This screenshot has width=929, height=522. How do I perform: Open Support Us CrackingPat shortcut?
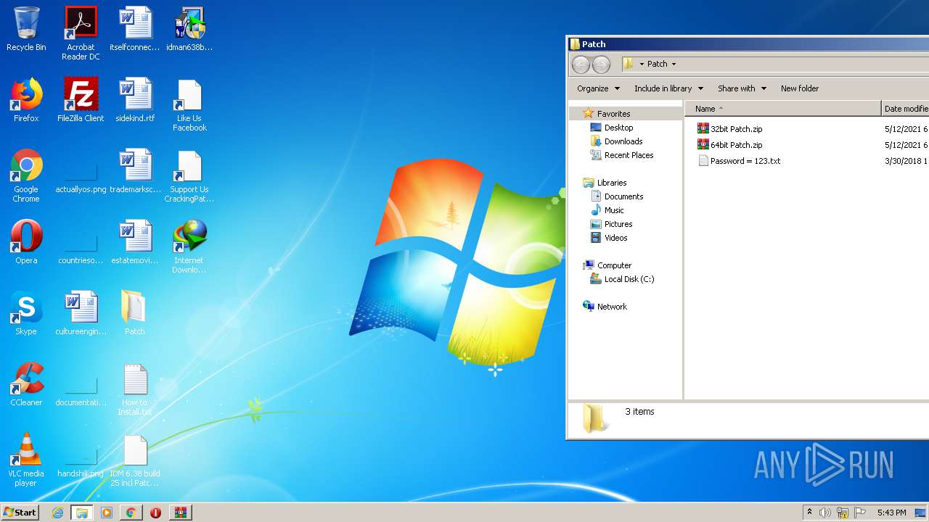189,176
